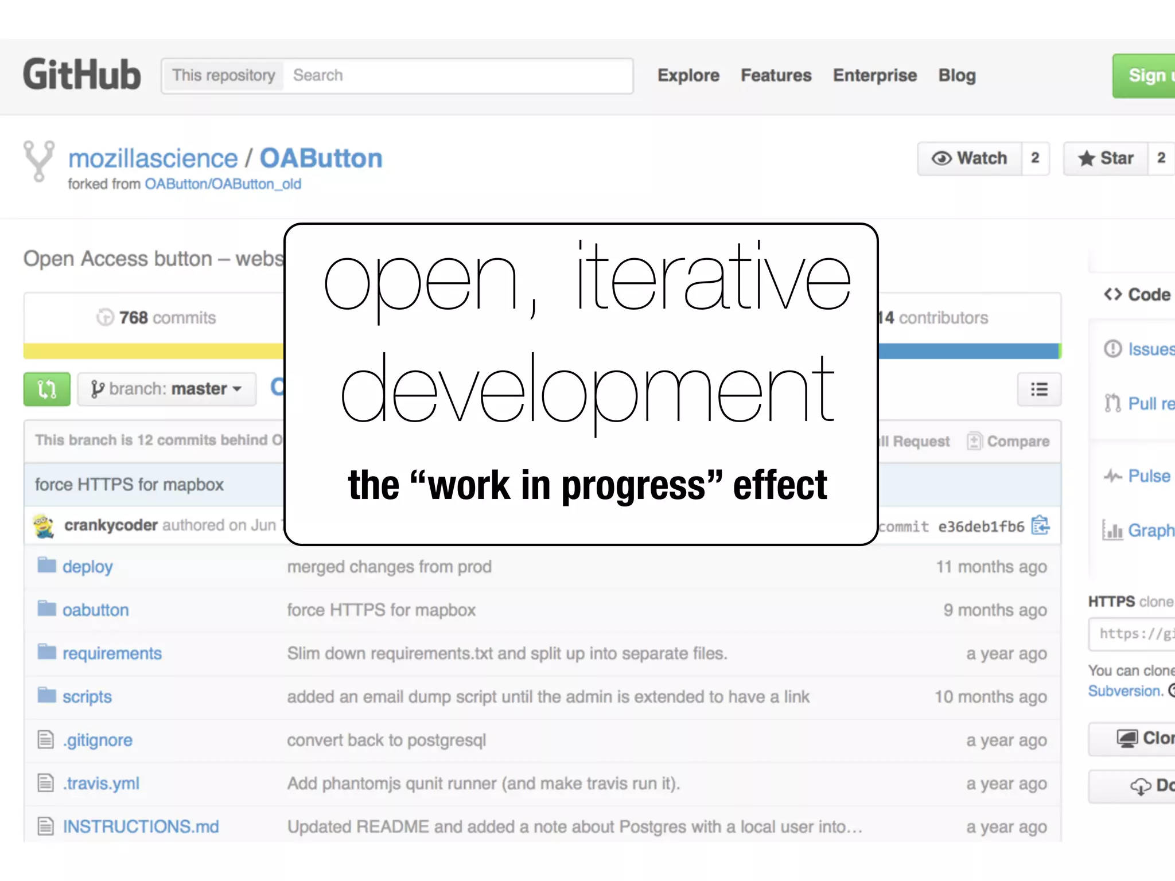The height and width of the screenshot is (881, 1175).
Task: Open Explore in top navigation
Action: [x=688, y=75]
